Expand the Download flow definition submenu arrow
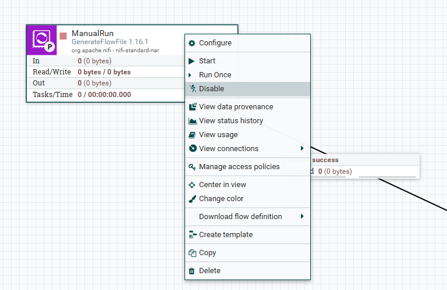 click(x=302, y=216)
